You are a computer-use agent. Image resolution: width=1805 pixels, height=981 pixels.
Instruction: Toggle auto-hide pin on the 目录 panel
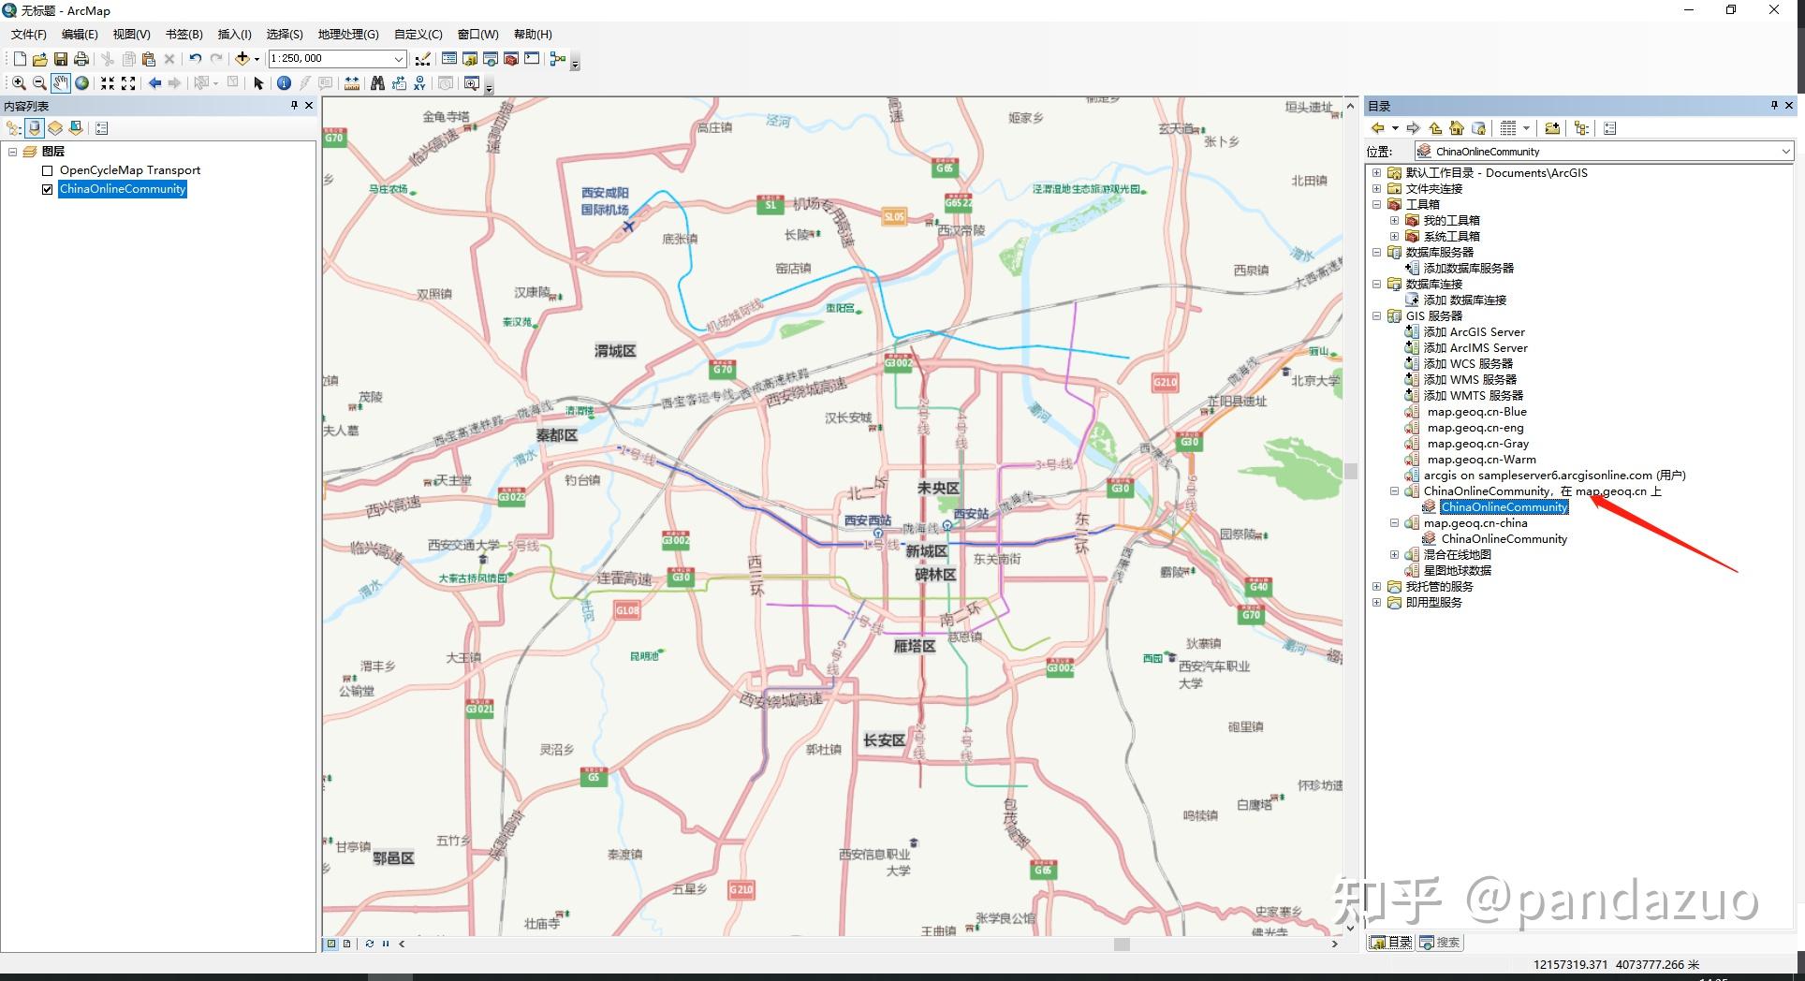[x=1774, y=105]
